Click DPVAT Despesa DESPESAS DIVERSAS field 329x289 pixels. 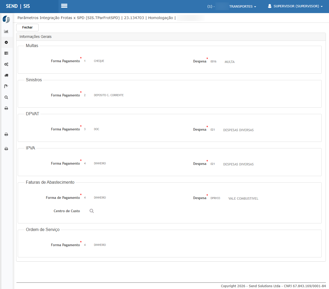pos(238,130)
